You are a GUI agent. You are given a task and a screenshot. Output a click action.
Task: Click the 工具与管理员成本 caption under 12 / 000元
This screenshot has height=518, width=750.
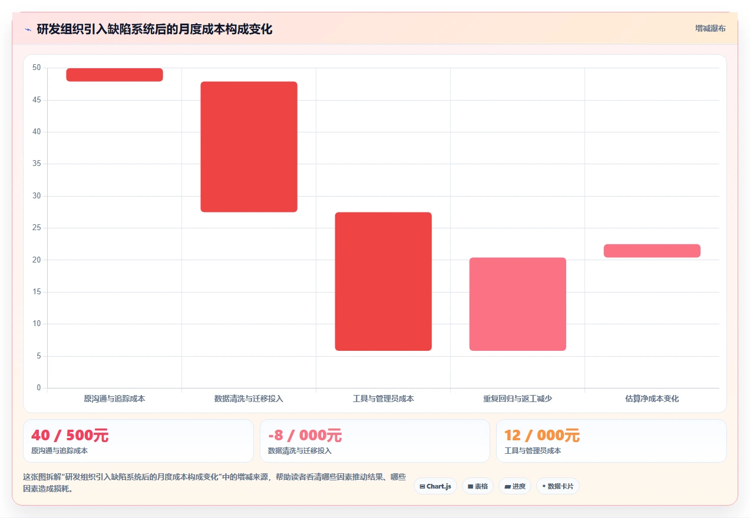[533, 451]
